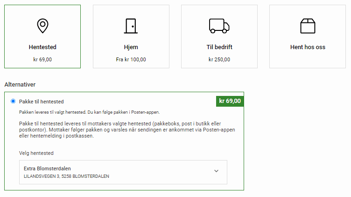Click the Alternativer section heading
This screenshot has height=197, width=351.
(x=20, y=85)
